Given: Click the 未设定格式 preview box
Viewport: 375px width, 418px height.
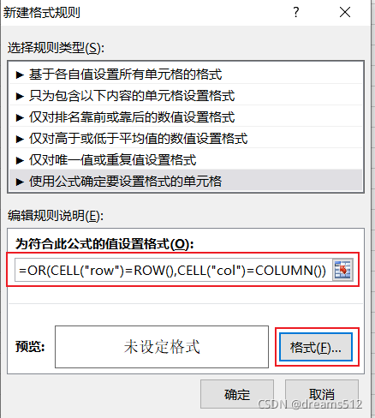Looking at the screenshot, I should point(162,347).
